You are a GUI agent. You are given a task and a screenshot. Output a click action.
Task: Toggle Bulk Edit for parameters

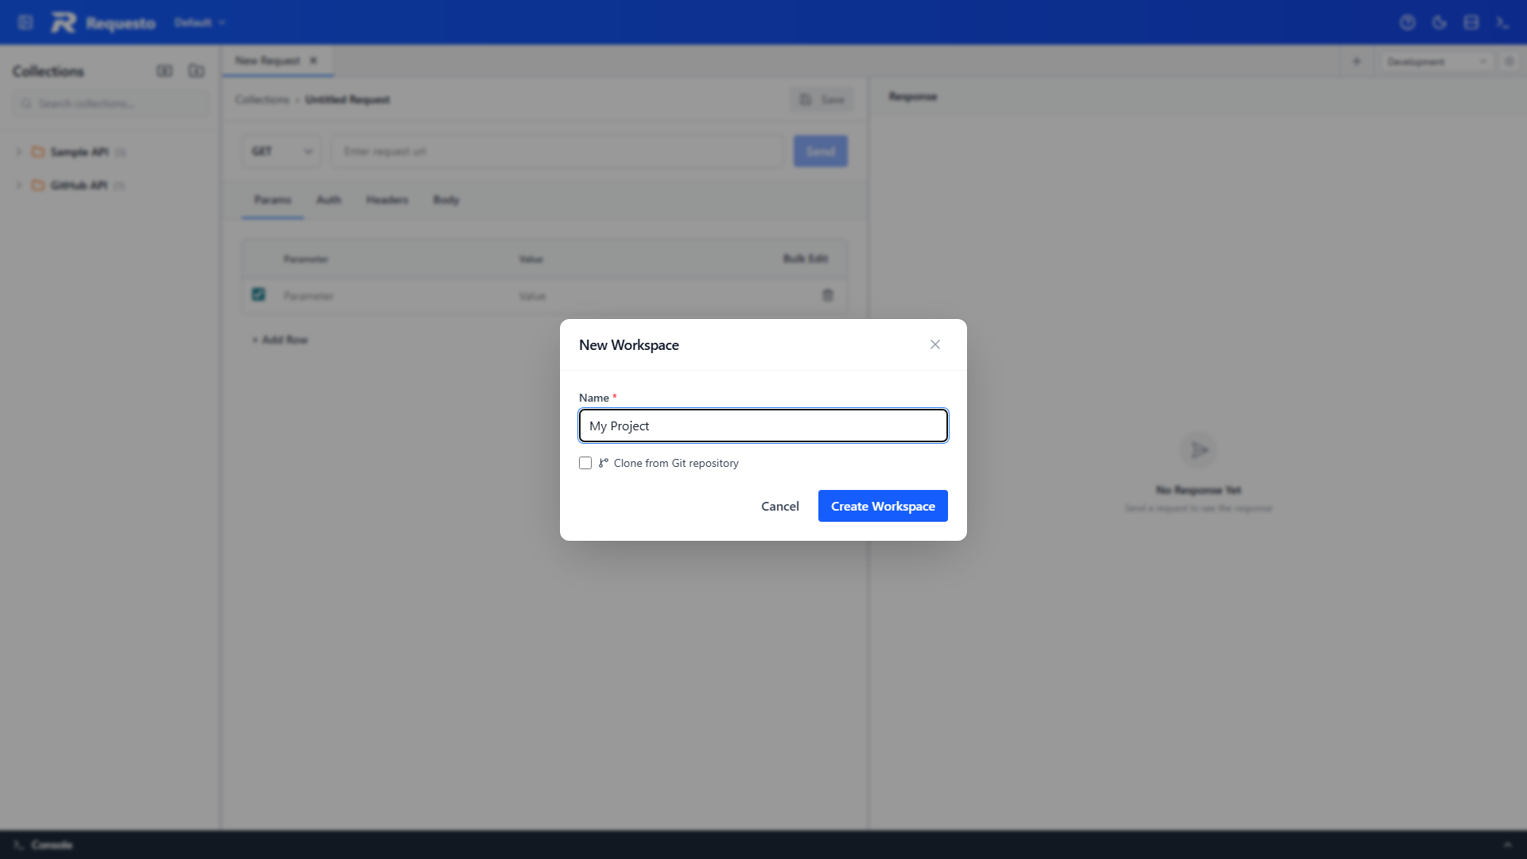click(805, 258)
